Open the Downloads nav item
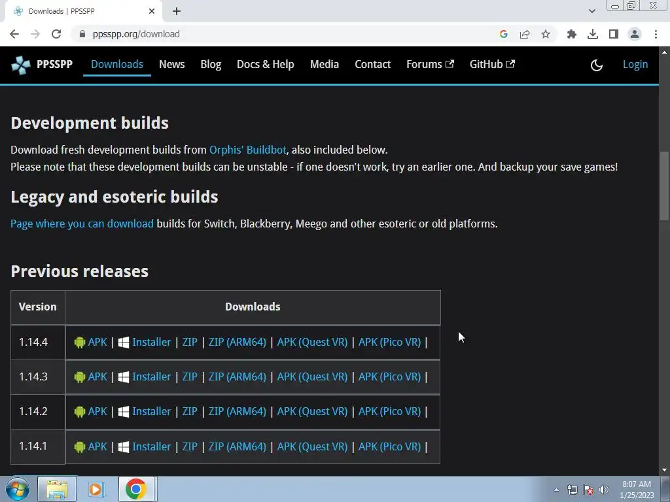The height and width of the screenshot is (502, 670). point(117,65)
